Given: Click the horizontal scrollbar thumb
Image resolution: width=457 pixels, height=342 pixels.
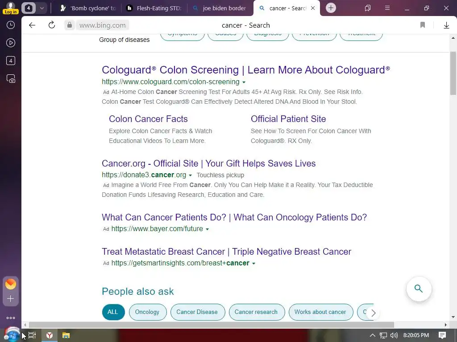Looking at the screenshot, I should 211,325.
